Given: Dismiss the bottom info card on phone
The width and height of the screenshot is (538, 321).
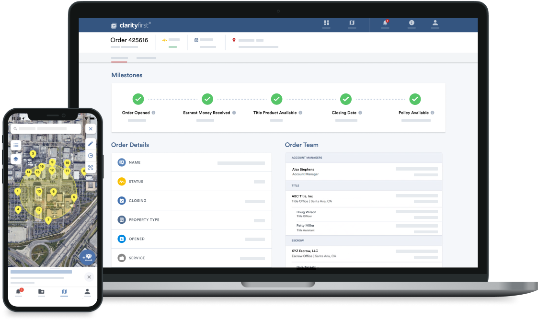Looking at the screenshot, I should (x=89, y=277).
